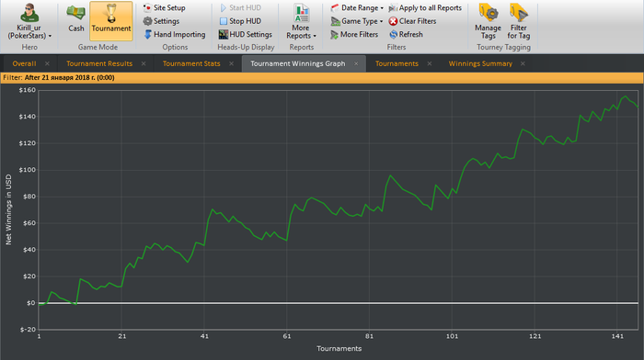Open More Filters
This screenshot has height=360, width=644.
click(x=354, y=35)
